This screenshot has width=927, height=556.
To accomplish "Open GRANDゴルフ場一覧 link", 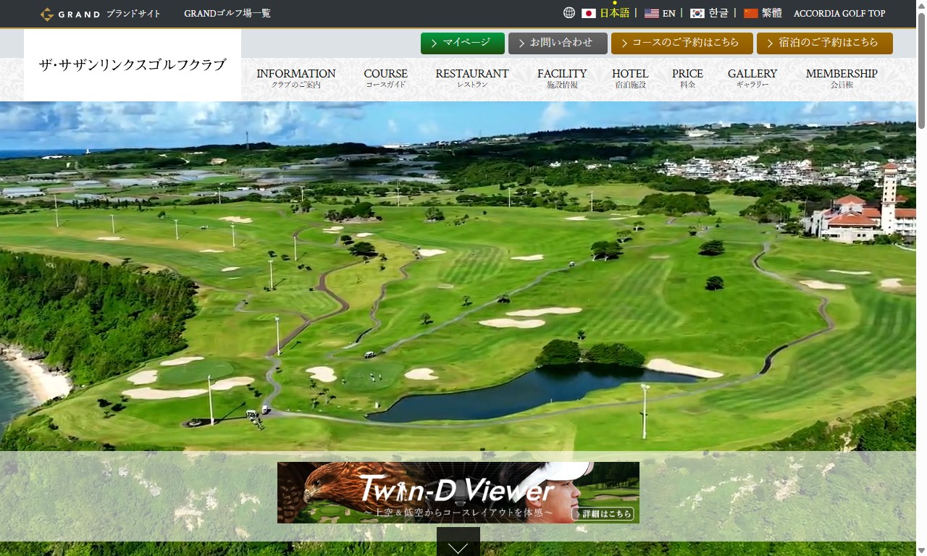I will click(227, 14).
